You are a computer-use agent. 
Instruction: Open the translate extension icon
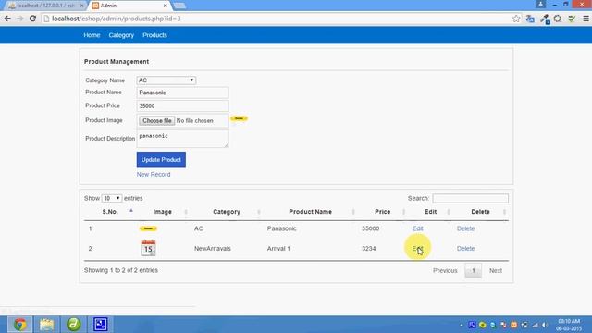[530, 18]
